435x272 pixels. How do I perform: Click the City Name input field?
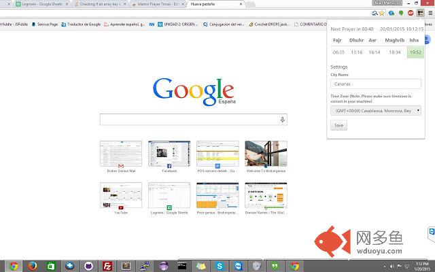[x=376, y=84]
